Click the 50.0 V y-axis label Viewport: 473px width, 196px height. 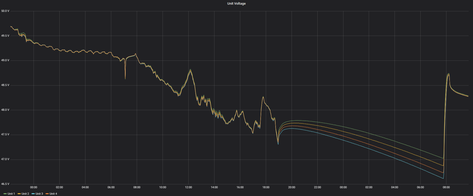pyautogui.click(x=5, y=11)
